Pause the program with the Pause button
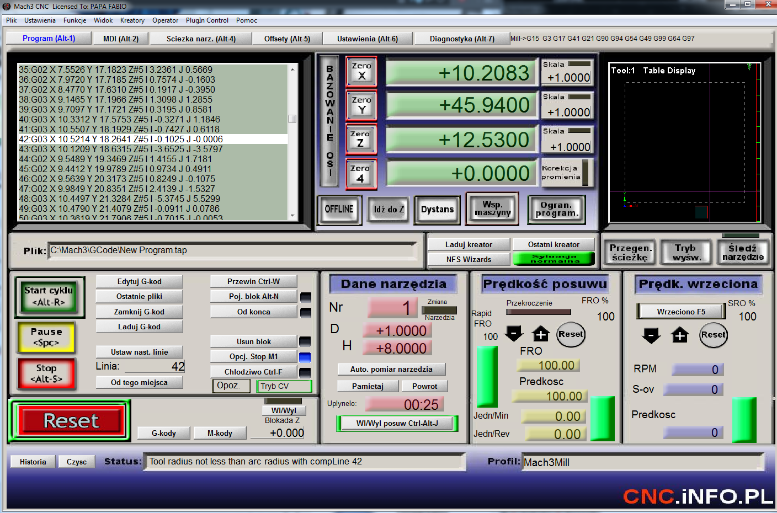 46,337
